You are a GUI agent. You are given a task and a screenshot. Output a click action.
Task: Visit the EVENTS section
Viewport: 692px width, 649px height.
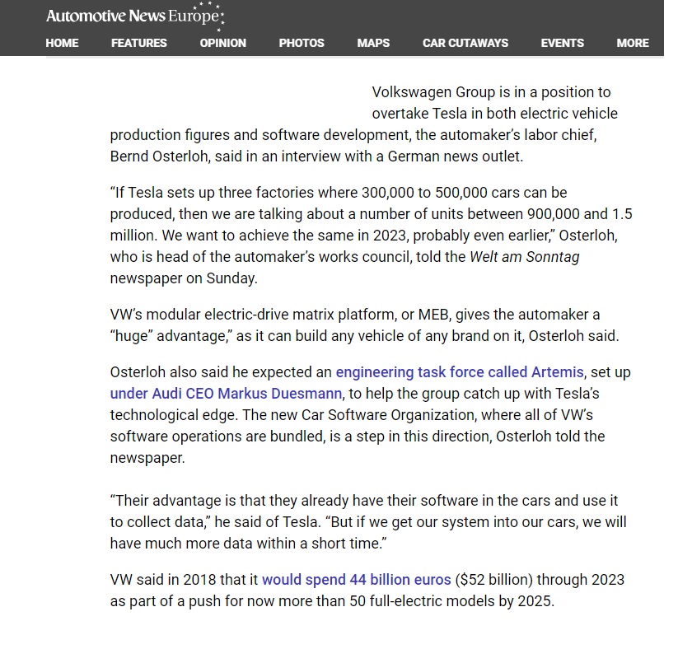[562, 43]
